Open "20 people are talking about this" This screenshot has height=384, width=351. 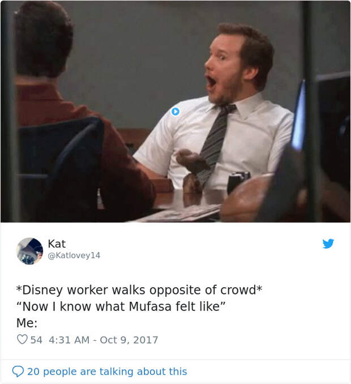click(x=107, y=372)
